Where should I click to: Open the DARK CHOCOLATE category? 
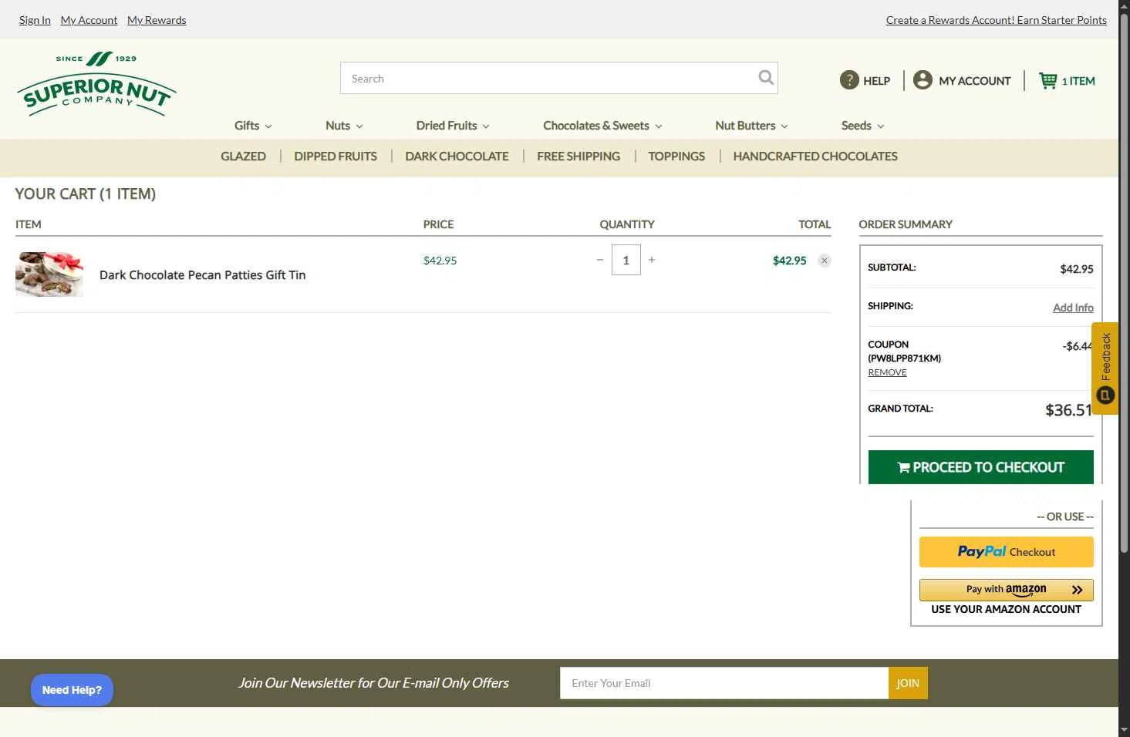pyautogui.click(x=457, y=156)
